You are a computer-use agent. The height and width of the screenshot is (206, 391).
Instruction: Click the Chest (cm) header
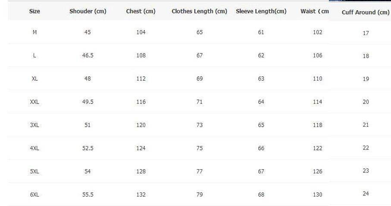pos(141,11)
